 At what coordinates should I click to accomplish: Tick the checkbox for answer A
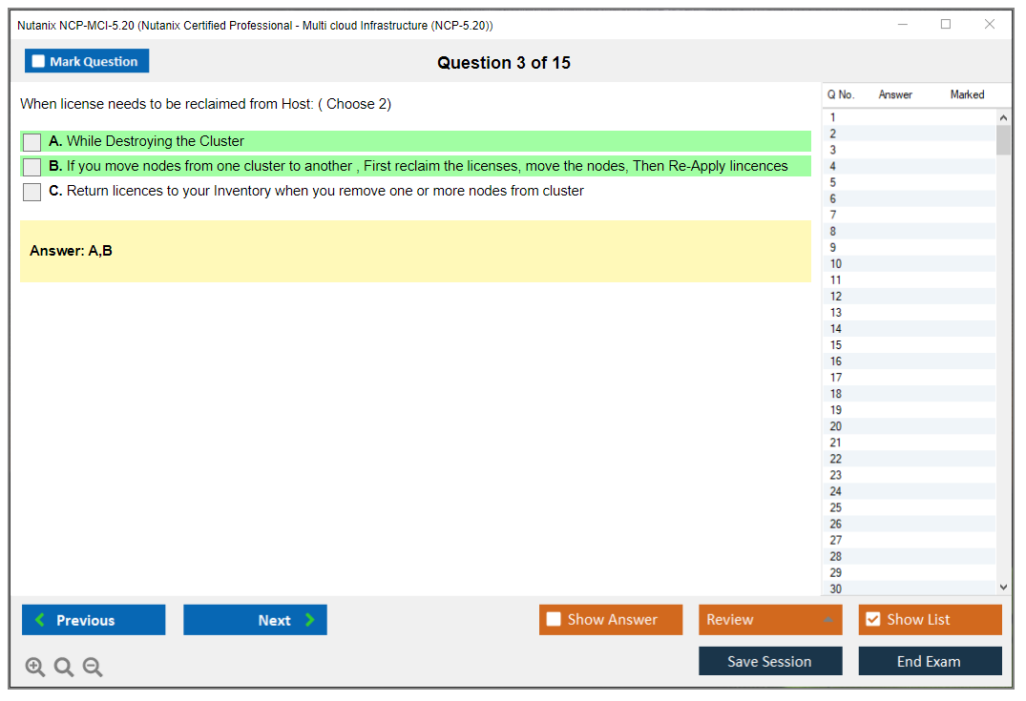click(32, 142)
